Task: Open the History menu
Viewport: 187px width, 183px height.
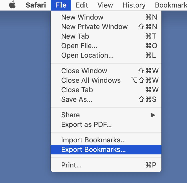Action: (134, 5)
